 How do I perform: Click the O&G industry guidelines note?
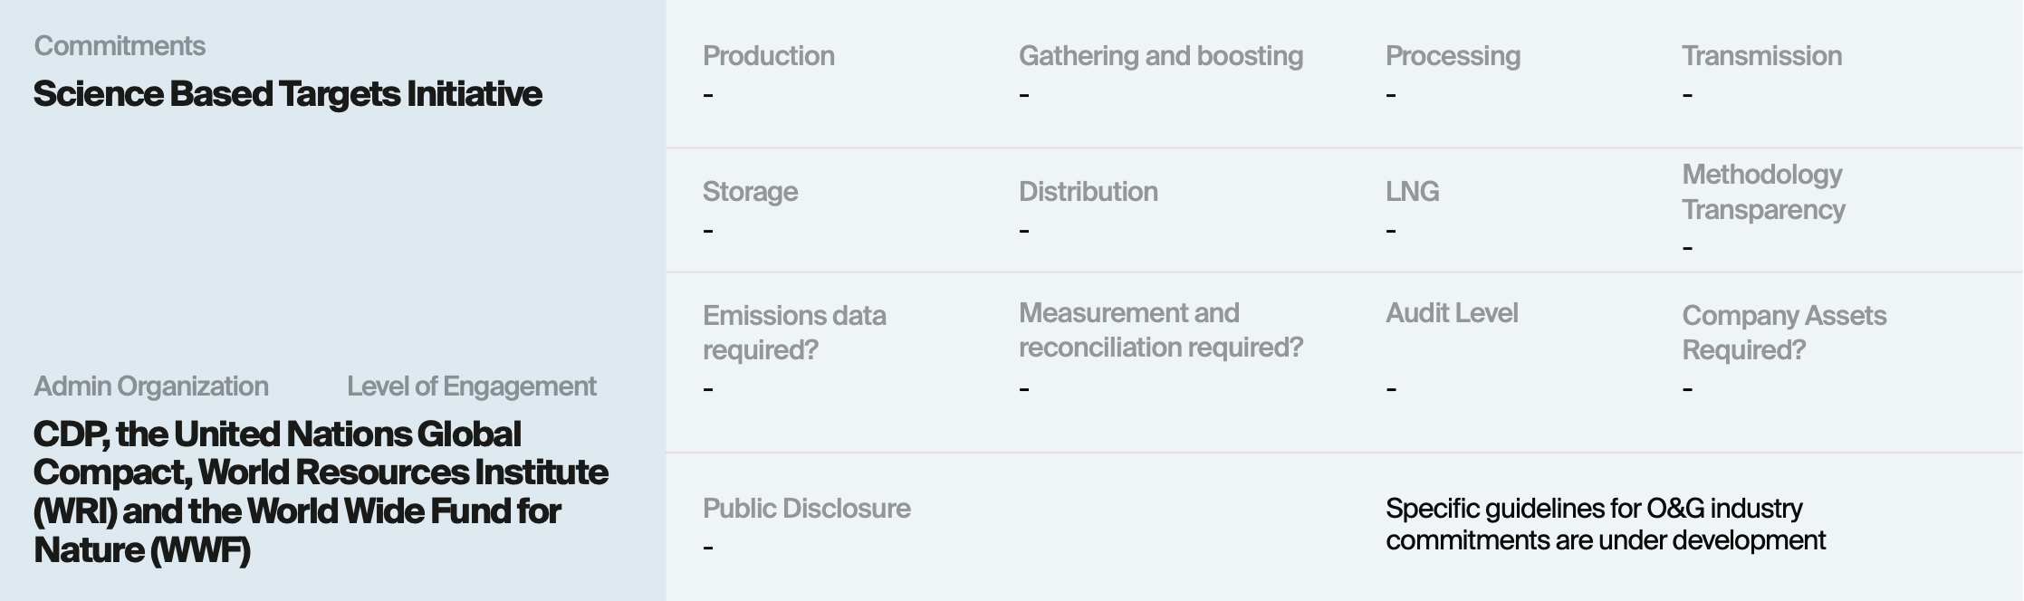click(x=1606, y=524)
